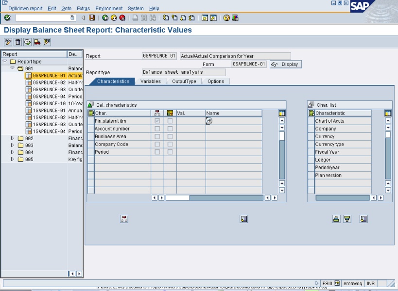Toggle second checkbox in Company Code row
398x291 pixels.
tap(170, 145)
